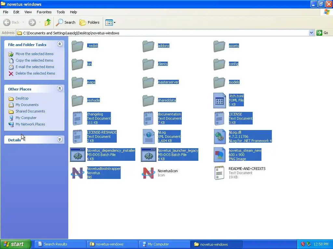This screenshot has width=333, height=249.
Task: Select the NLog.dll file icon
Action: [x=220, y=136]
